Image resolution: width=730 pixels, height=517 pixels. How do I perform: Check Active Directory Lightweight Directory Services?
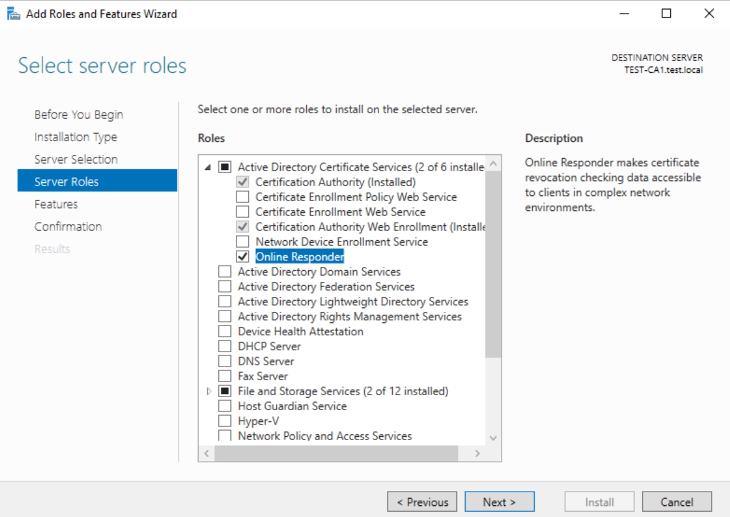(x=225, y=301)
